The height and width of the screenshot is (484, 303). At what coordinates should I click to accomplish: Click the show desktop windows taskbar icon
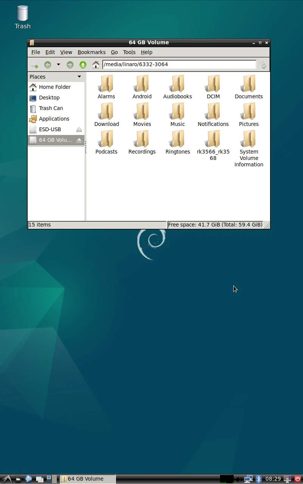point(39,479)
